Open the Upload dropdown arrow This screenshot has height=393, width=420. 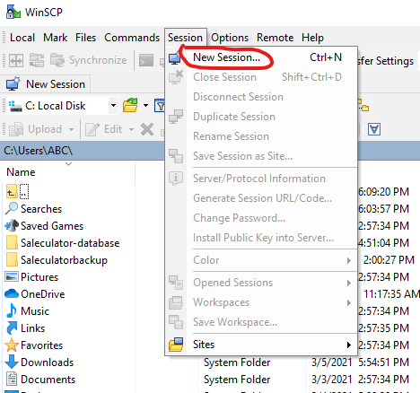click(71, 129)
